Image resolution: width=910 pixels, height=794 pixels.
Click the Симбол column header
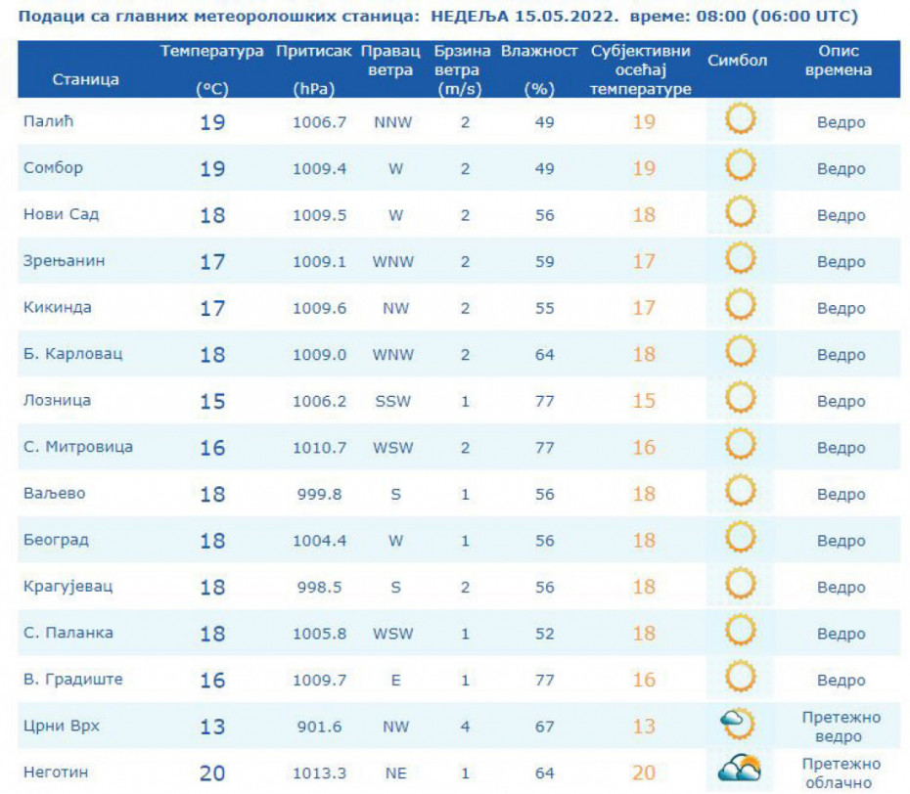(737, 61)
